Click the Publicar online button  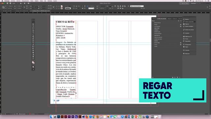(184, 3)
